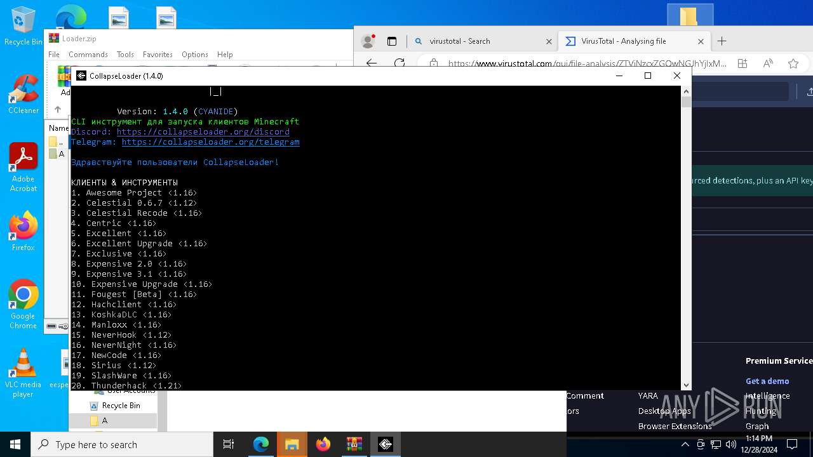The height and width of the screenshot is (457, 813).
Task: Open File Explorer from the taskbar
Action: coord(292,444)
